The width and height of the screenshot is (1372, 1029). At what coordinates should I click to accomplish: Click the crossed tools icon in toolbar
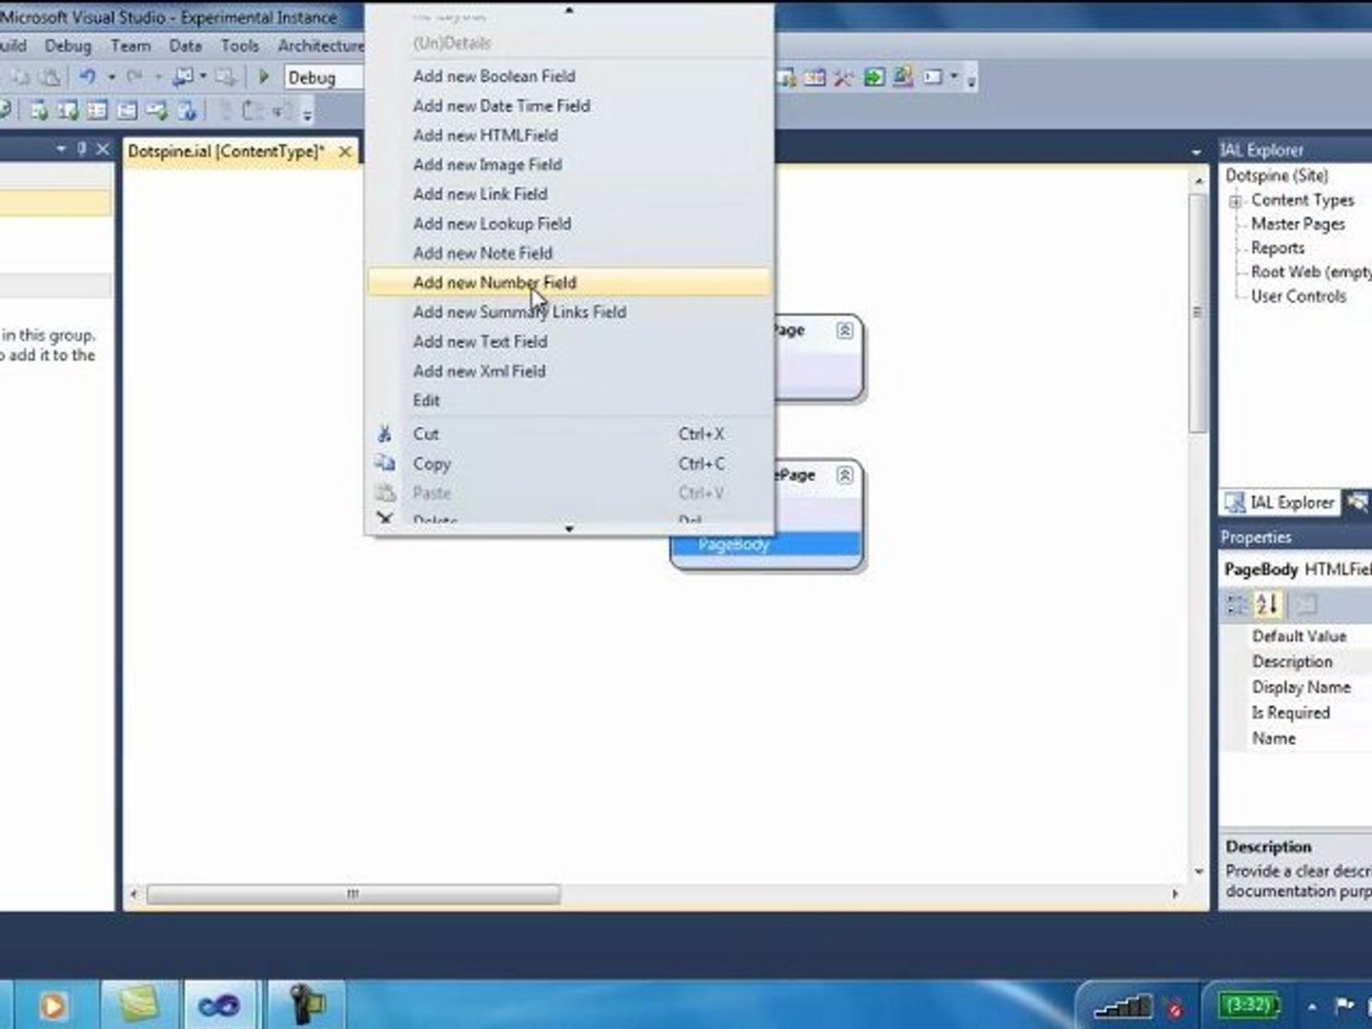point(843,78)
